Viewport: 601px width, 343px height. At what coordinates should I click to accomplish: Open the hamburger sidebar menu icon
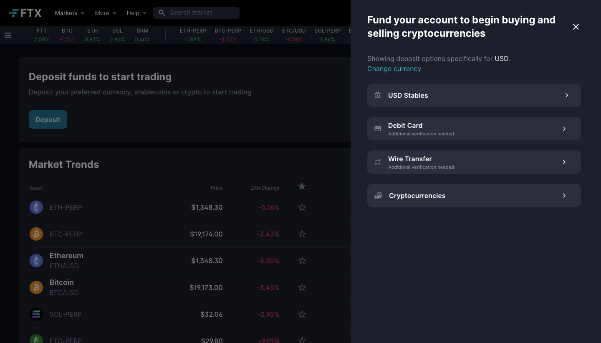click(8, 35)
